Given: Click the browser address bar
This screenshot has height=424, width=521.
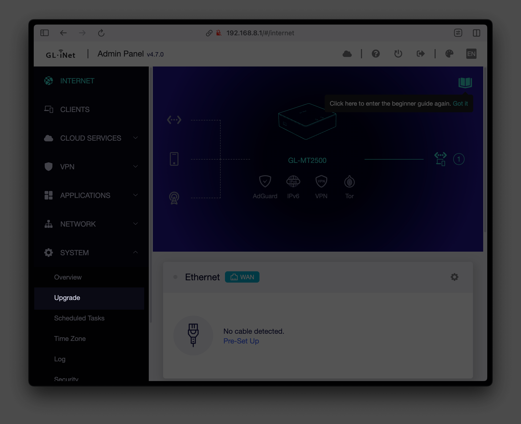Looking at the screenshot, I should pos(260,33).
